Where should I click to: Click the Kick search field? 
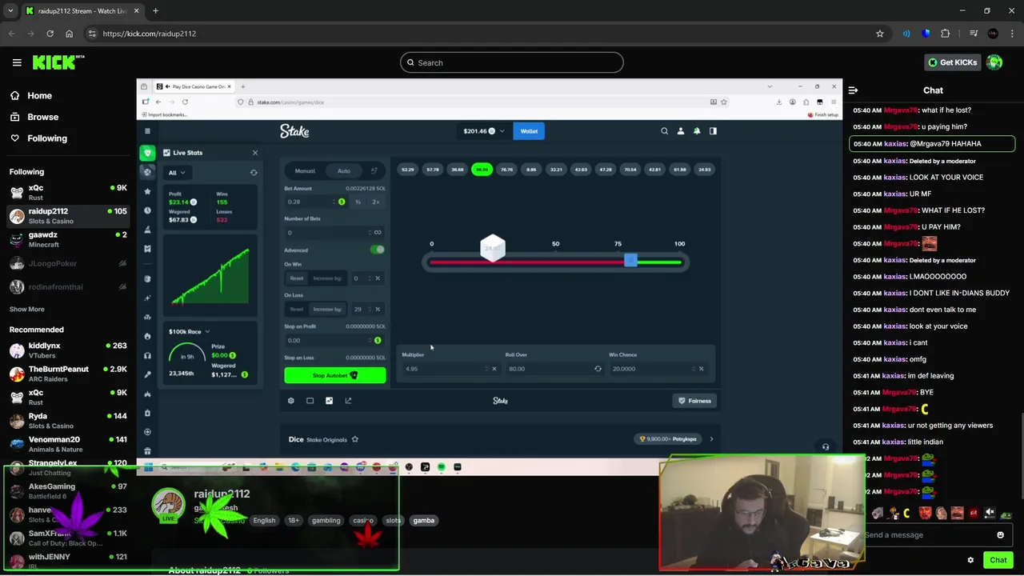[512, 62]
